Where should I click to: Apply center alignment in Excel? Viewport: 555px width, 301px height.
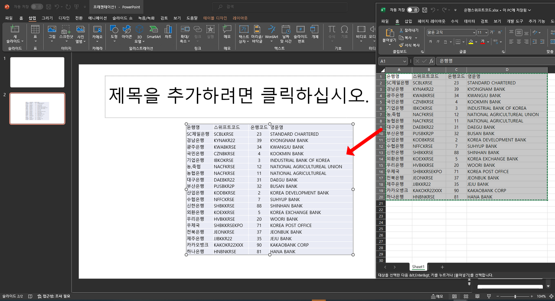click(x=519, y=42)
